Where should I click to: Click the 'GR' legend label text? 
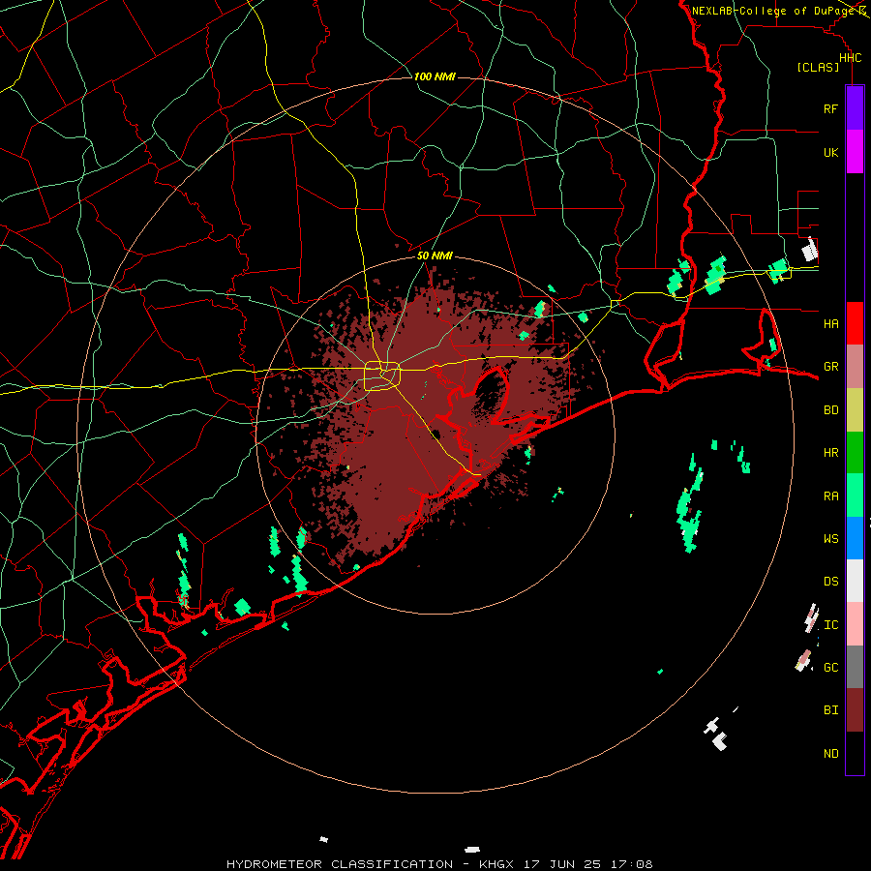831,367
